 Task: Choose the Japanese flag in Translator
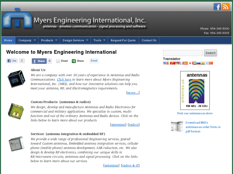coord(190,63)
